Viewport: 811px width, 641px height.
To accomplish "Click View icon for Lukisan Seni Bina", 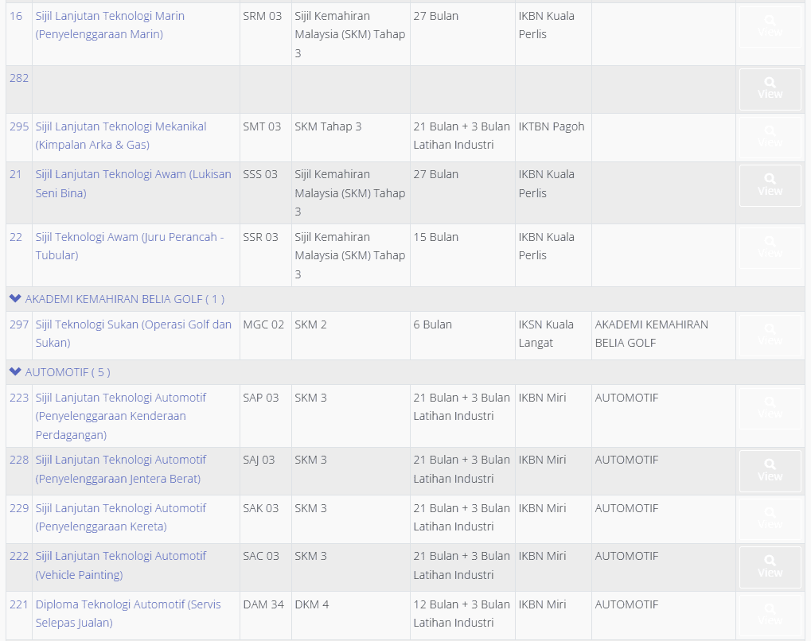I will (770, 185).
